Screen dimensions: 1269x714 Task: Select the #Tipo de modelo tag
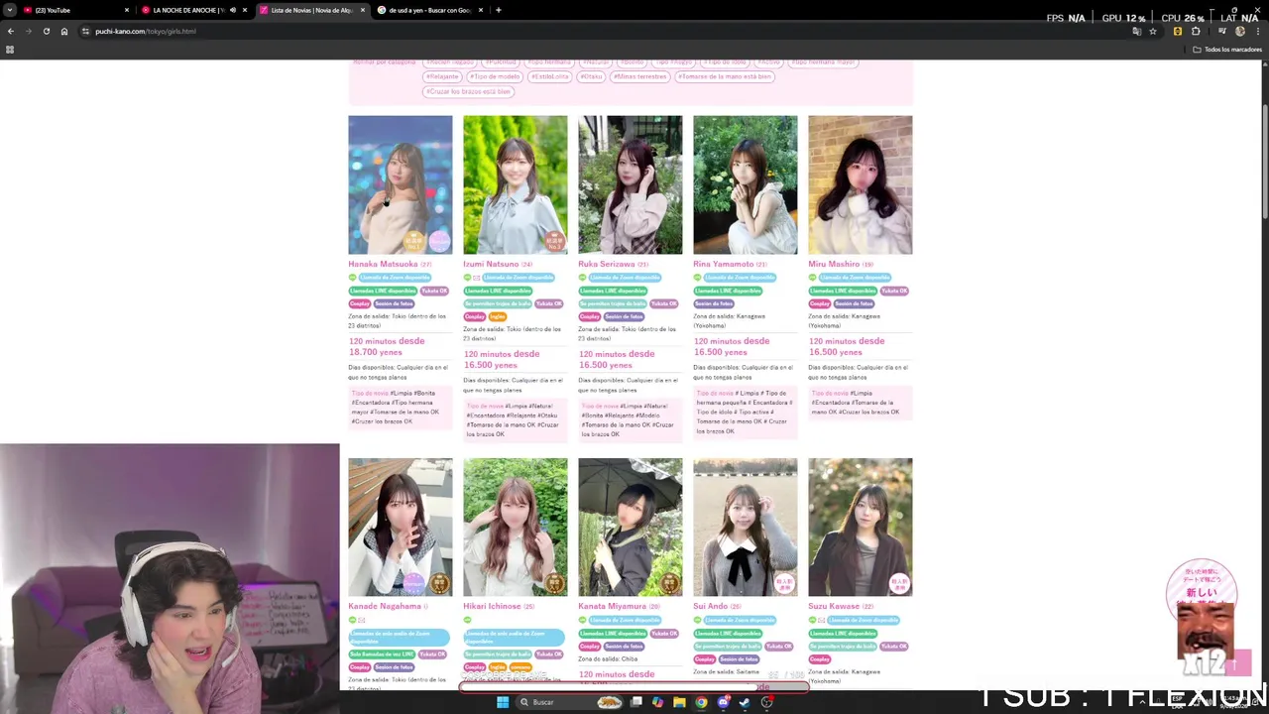(495, 76)
